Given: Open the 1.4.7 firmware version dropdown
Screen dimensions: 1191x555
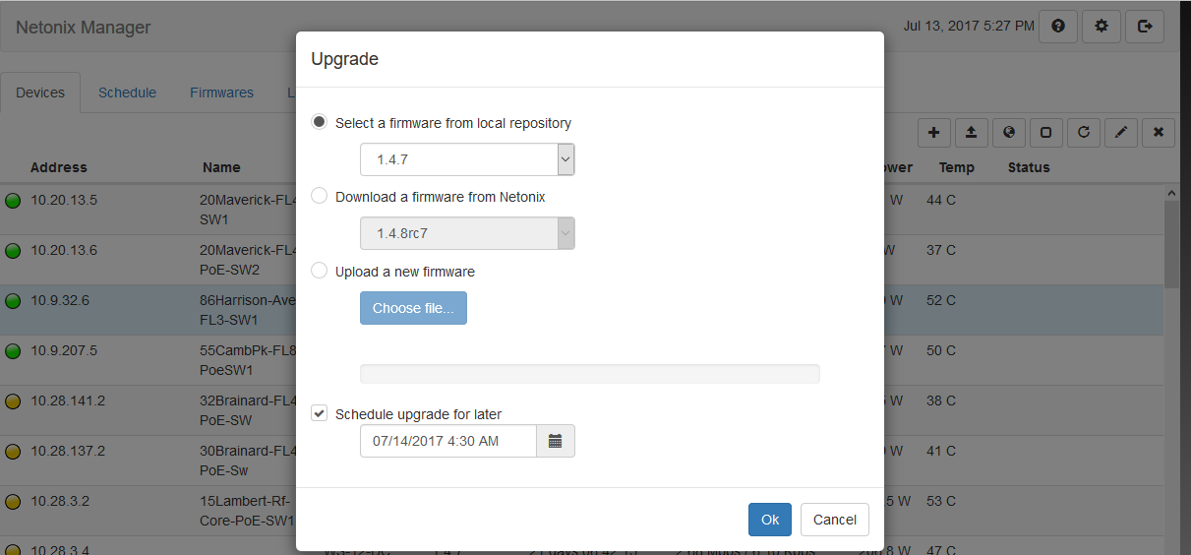Looking at the screenshot, I should pyautogui.click(x=467, y=159).
